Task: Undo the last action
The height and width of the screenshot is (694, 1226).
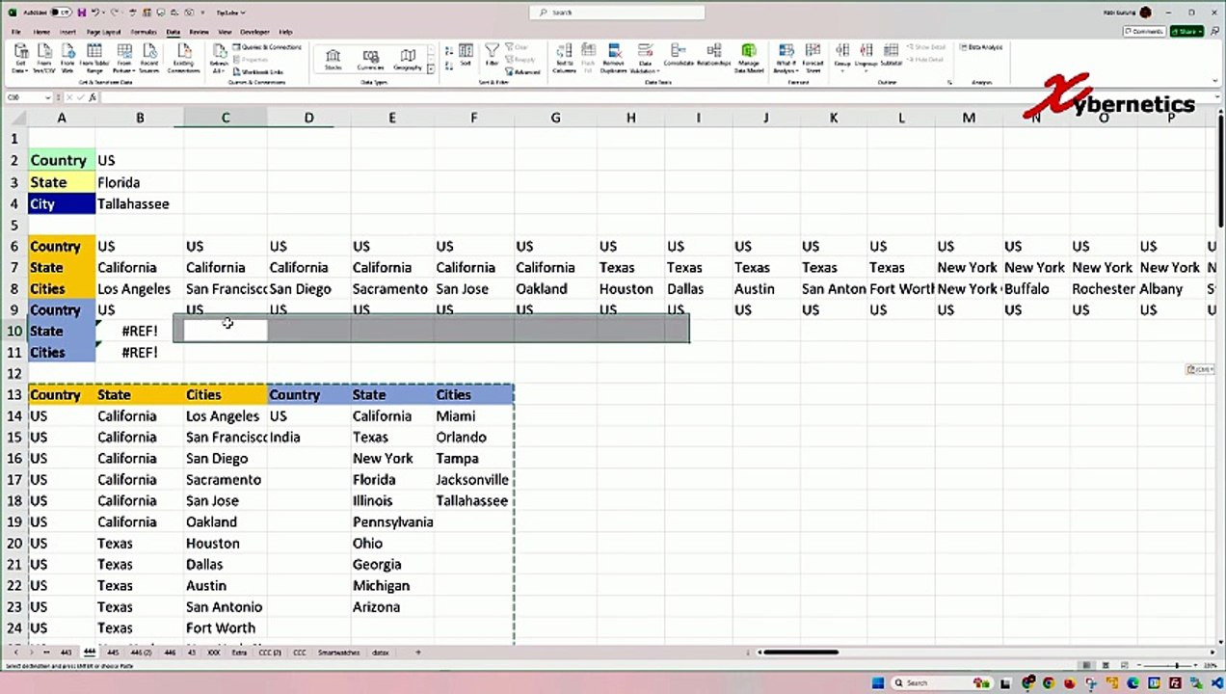Action: pyautogui.click(x=94, y=13)
